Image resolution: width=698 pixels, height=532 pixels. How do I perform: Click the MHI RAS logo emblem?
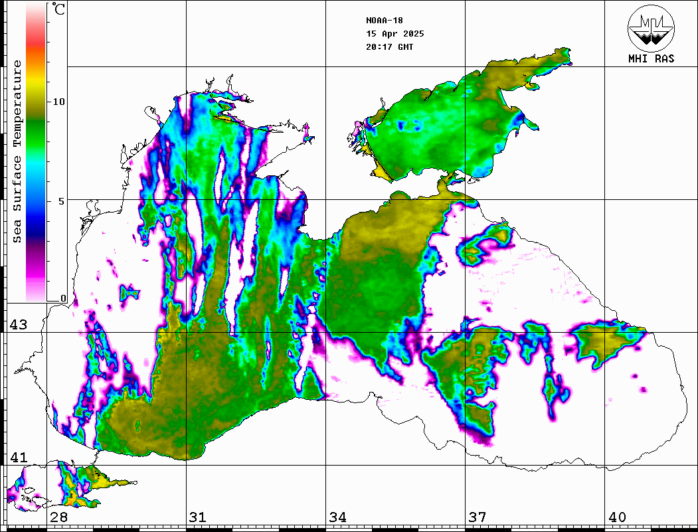point(652,28)
